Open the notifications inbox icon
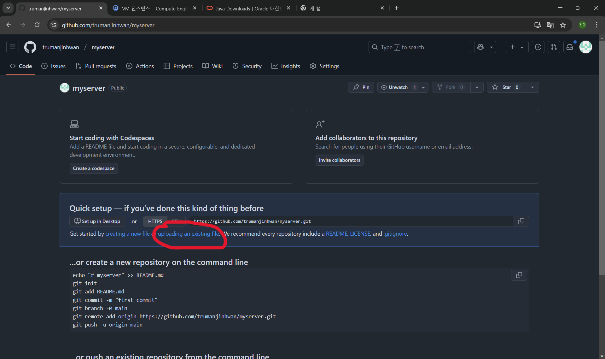The image size is (605, 359). (570, 47)
